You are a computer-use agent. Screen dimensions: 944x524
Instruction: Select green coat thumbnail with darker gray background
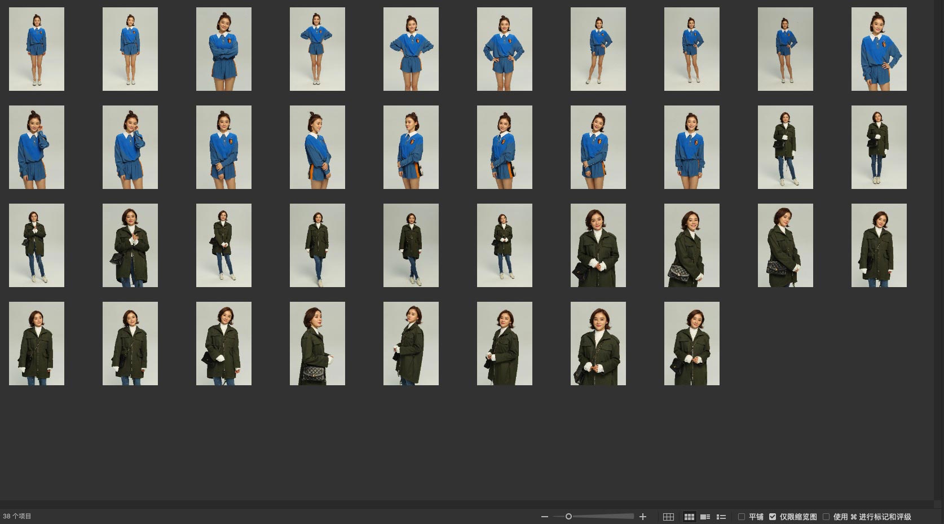click(411, 245)
